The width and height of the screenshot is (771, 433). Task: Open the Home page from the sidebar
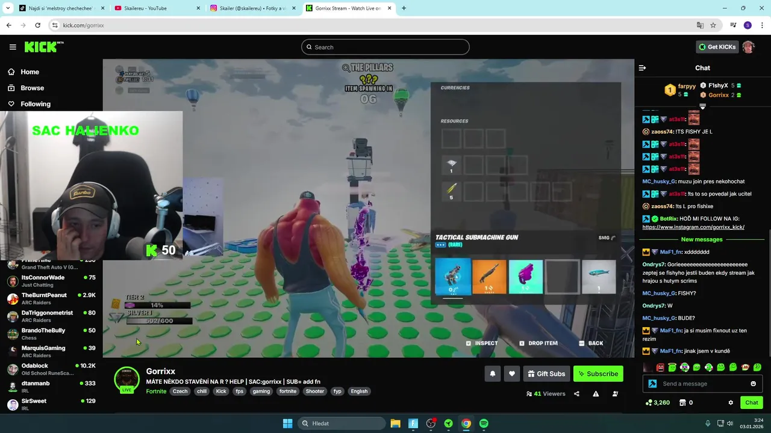tap(30, 72)
